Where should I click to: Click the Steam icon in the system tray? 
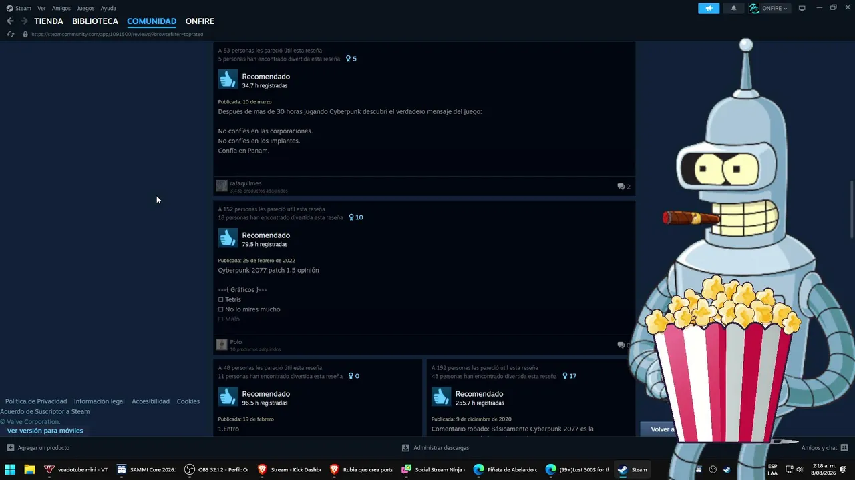727,469
